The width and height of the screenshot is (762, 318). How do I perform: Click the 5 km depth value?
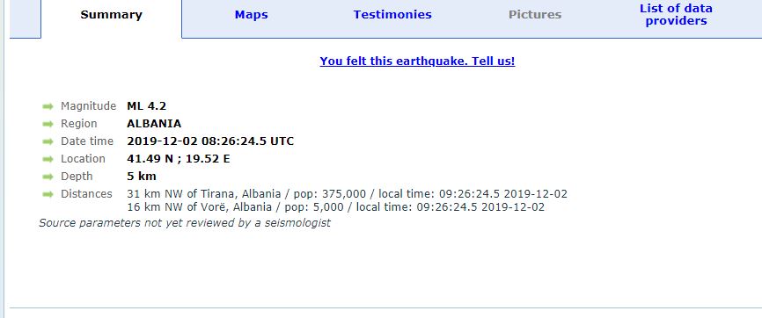[142, 177]
